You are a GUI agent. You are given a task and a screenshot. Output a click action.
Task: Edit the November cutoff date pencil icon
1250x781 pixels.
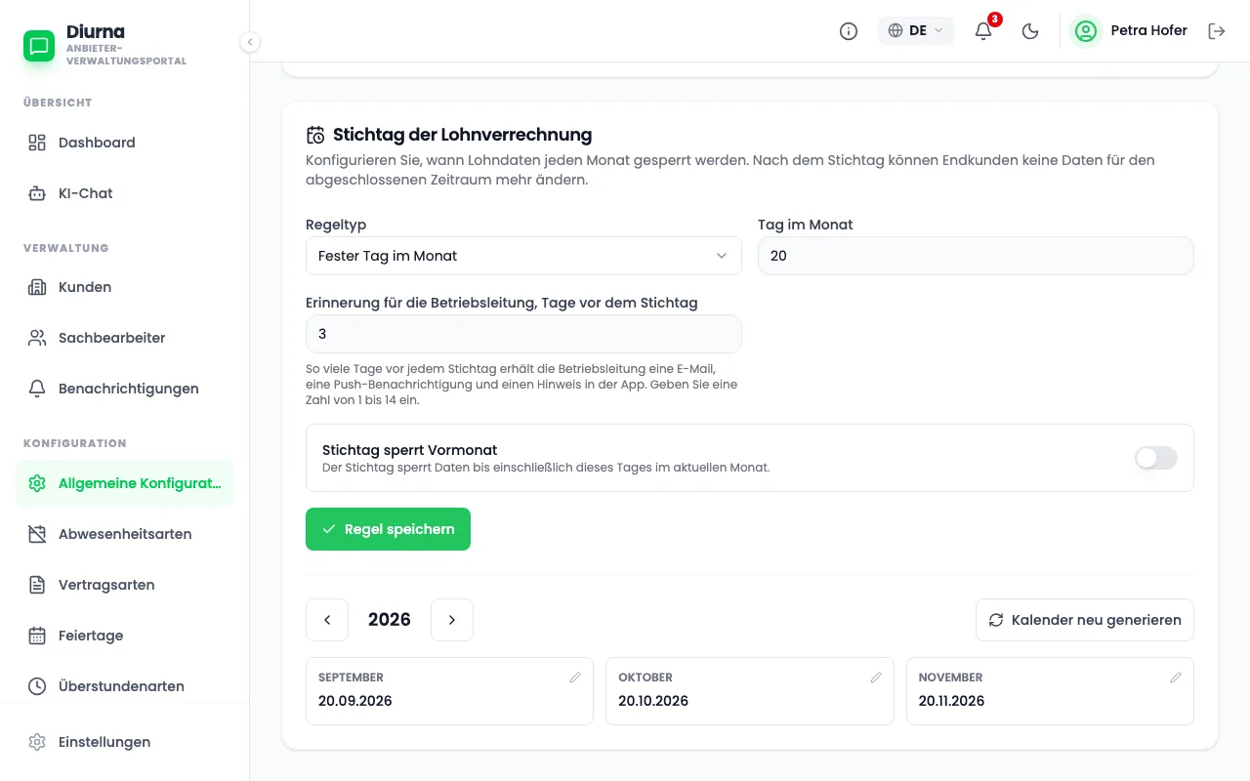point(1176,678)
